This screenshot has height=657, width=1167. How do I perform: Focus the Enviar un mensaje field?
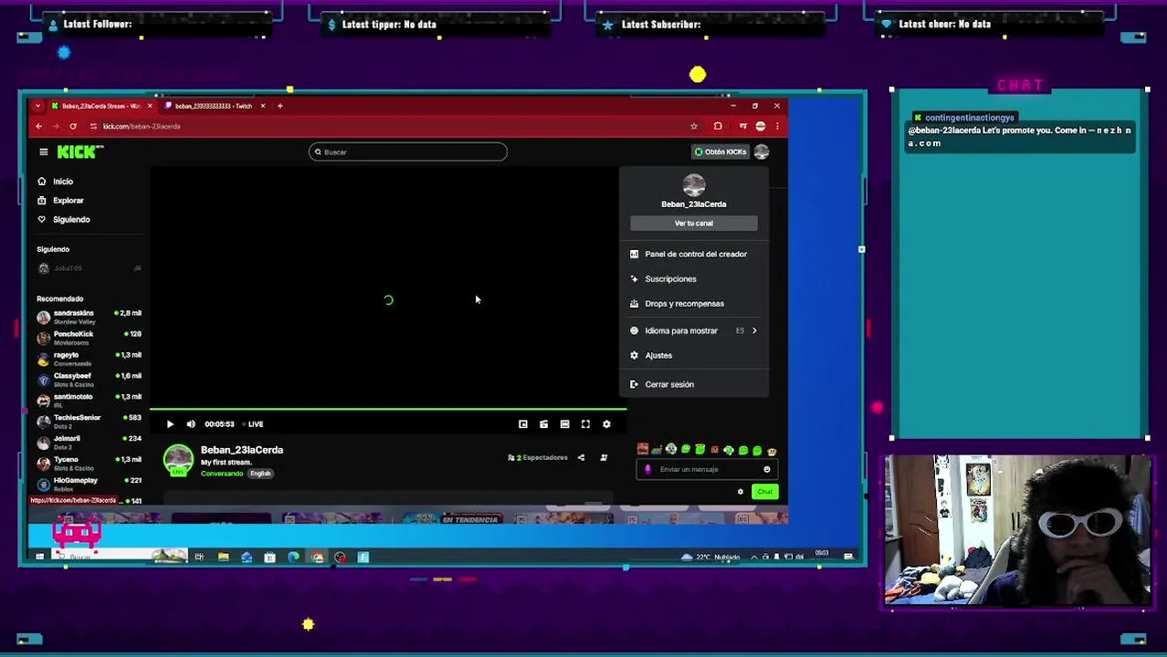(x=705, y=469)
